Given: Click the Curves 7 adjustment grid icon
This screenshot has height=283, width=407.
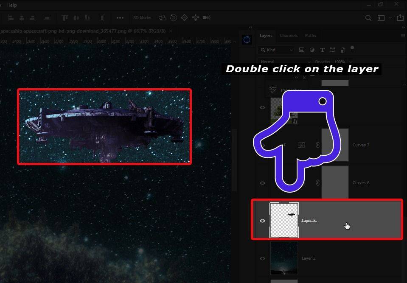Looking at the screenshot, I should coord(301,145).
